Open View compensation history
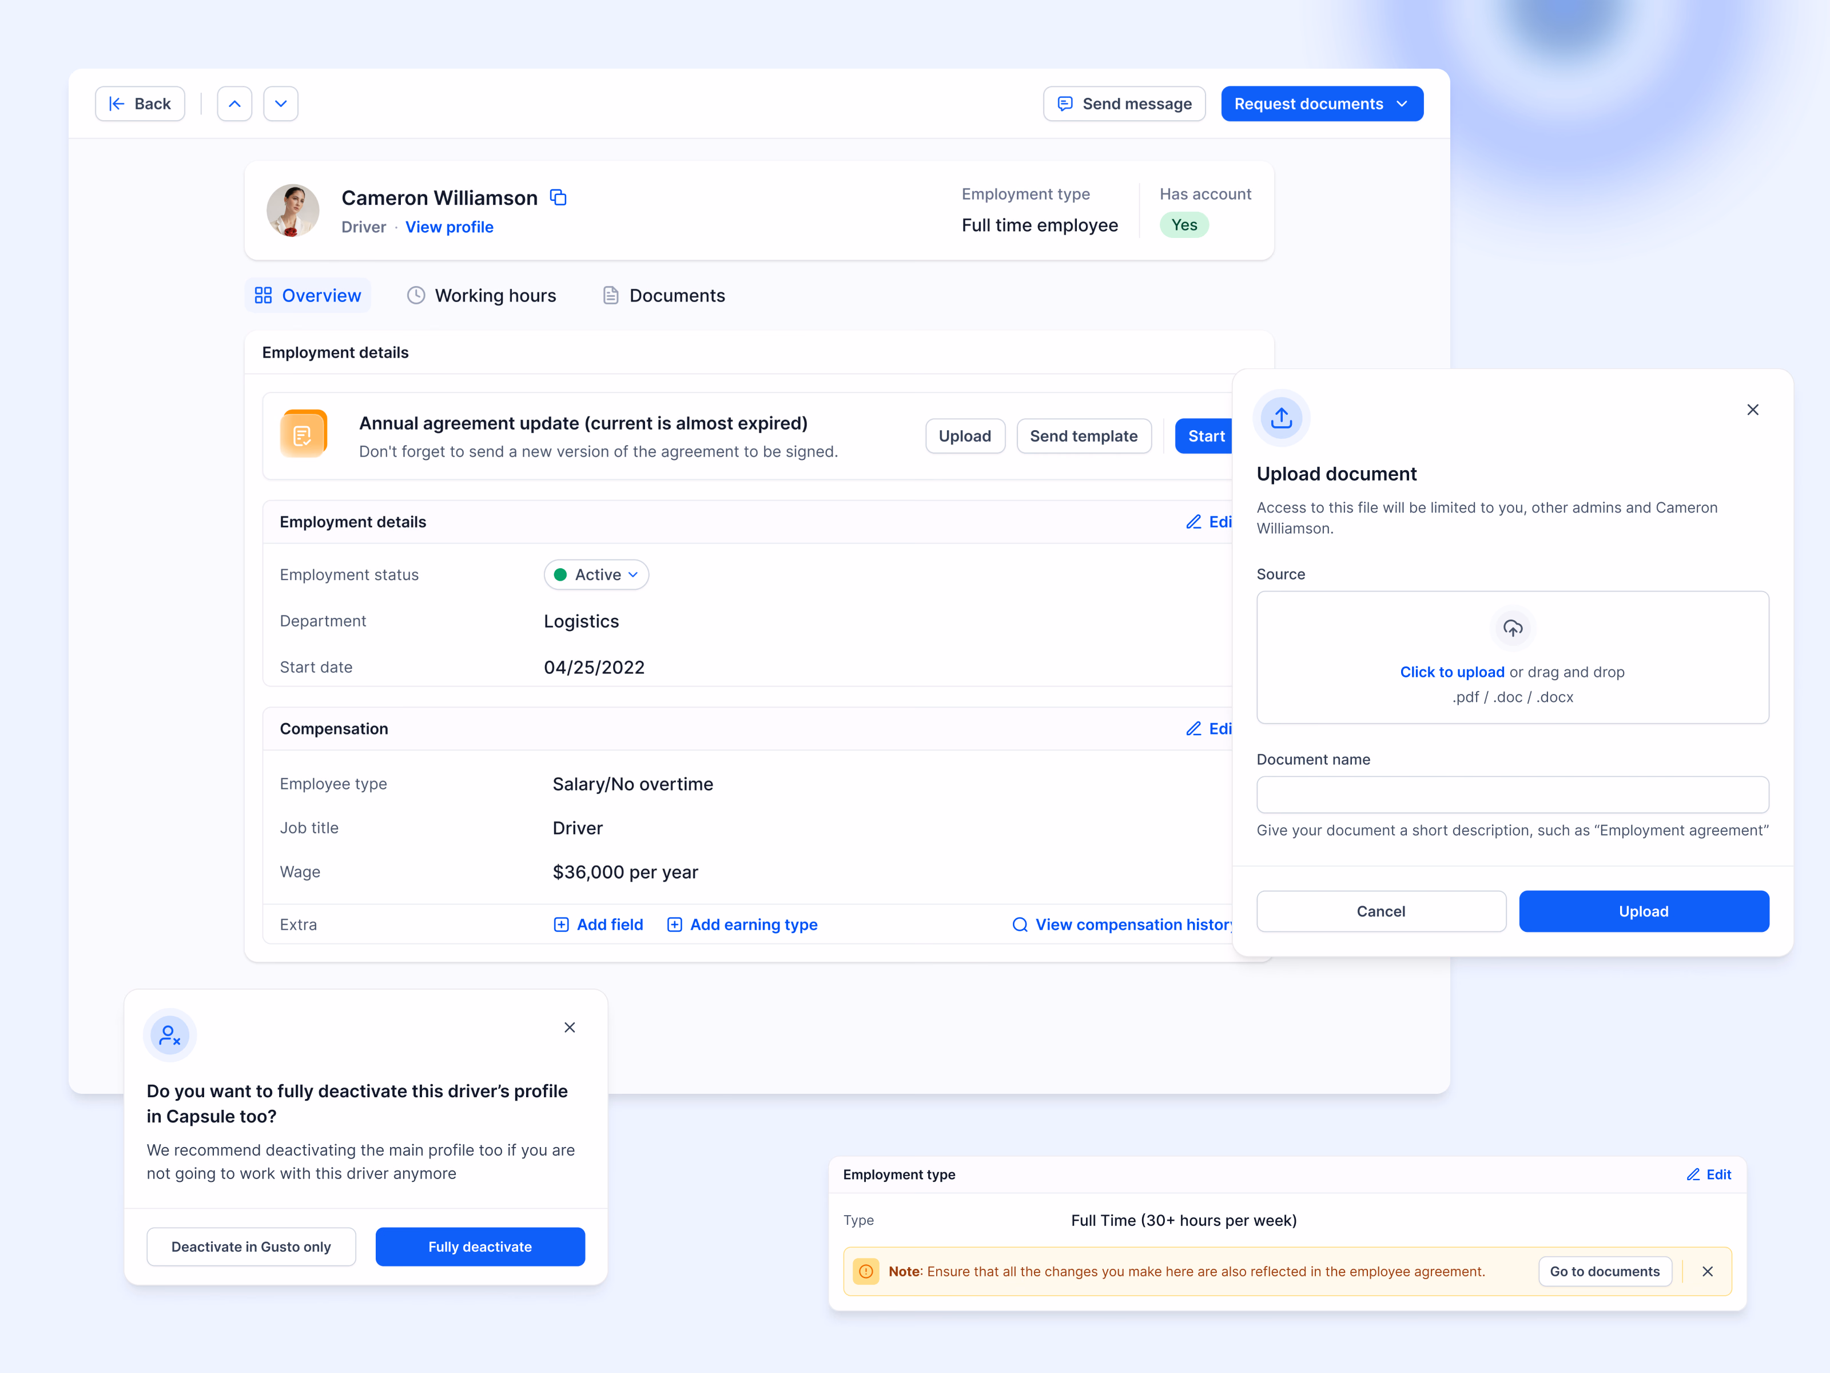 pyautogui.click(x=1122, y=924)
